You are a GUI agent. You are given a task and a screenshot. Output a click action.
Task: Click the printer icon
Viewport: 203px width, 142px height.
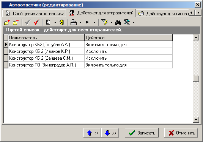(x=74, y=22)
